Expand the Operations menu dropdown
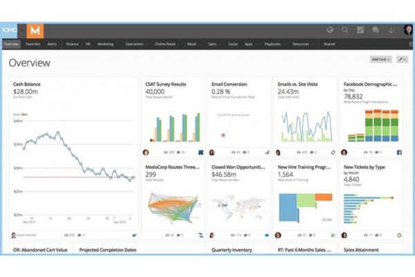Viewport: 415px width, 277px height. (147, 44)
